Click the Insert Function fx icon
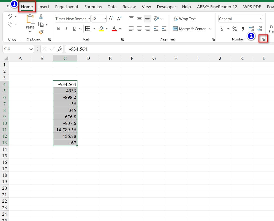Viewport: 274px width, 221px height. pyautogui.click(x=59, y=49)
